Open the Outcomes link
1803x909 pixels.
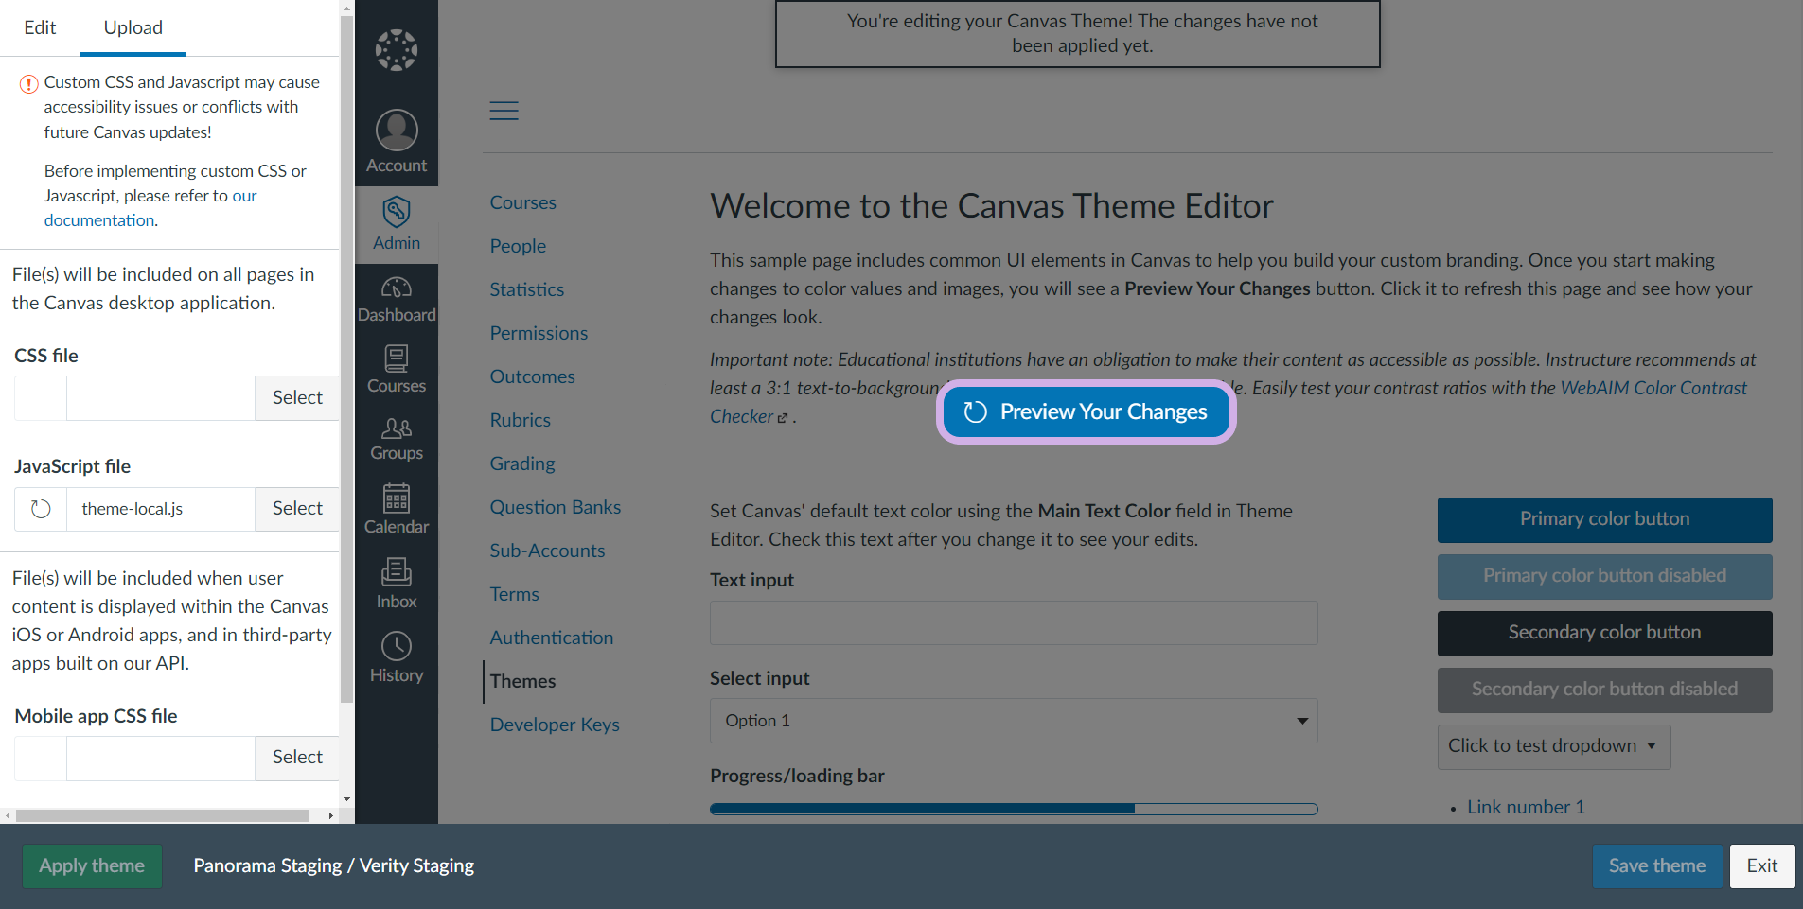(532, 376)
